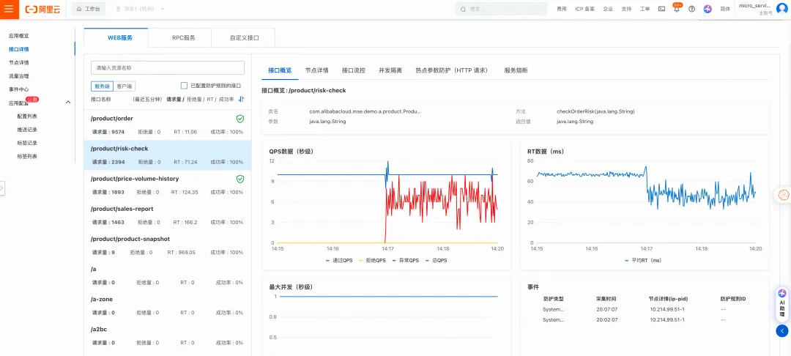Open the 企业 menu
Screen dimensions: 791x356
(x=608, y=9)
